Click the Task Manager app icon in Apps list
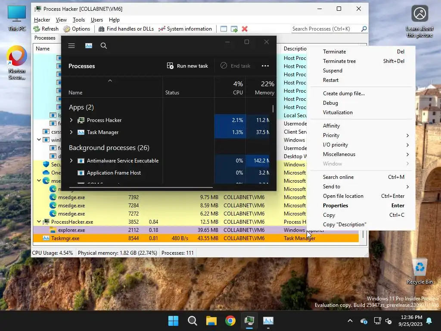The image size is (441, 331). pyautogui.click(x=81, y=132)
